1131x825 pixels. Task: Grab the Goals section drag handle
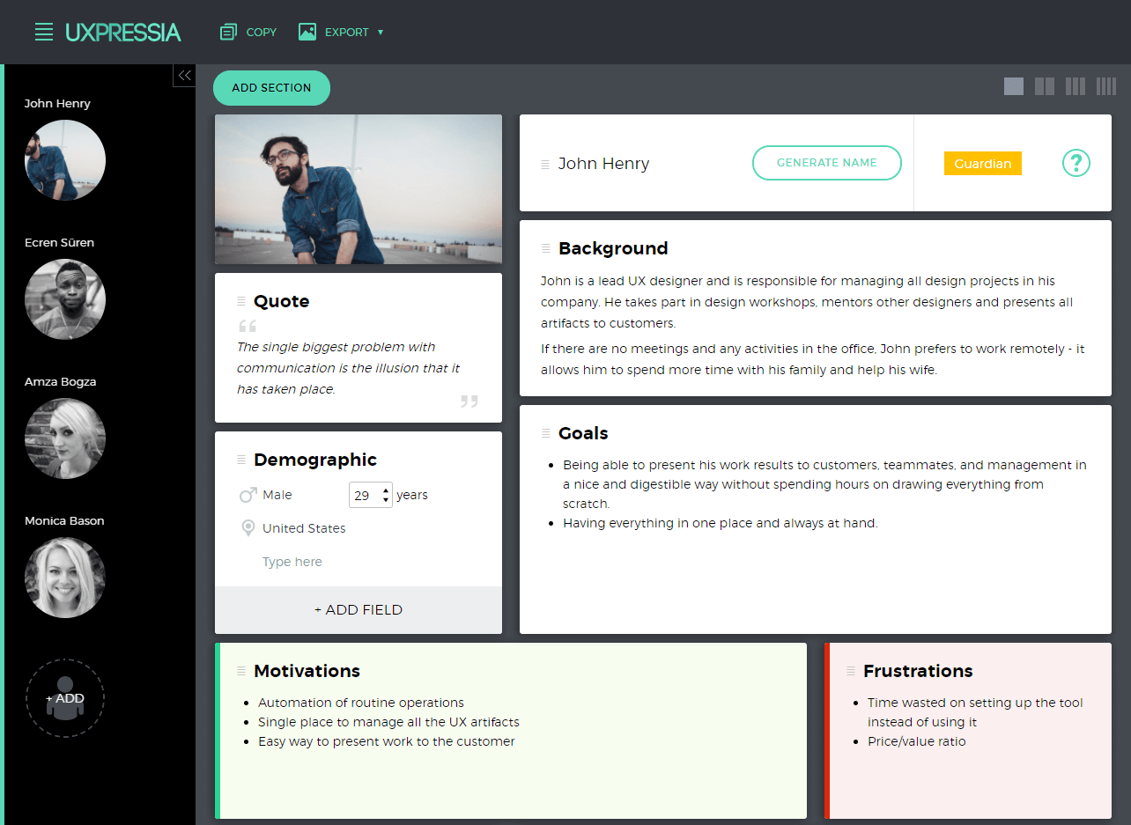point(545,434)
